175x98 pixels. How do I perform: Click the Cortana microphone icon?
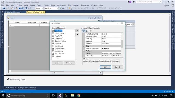pos(48,96)
